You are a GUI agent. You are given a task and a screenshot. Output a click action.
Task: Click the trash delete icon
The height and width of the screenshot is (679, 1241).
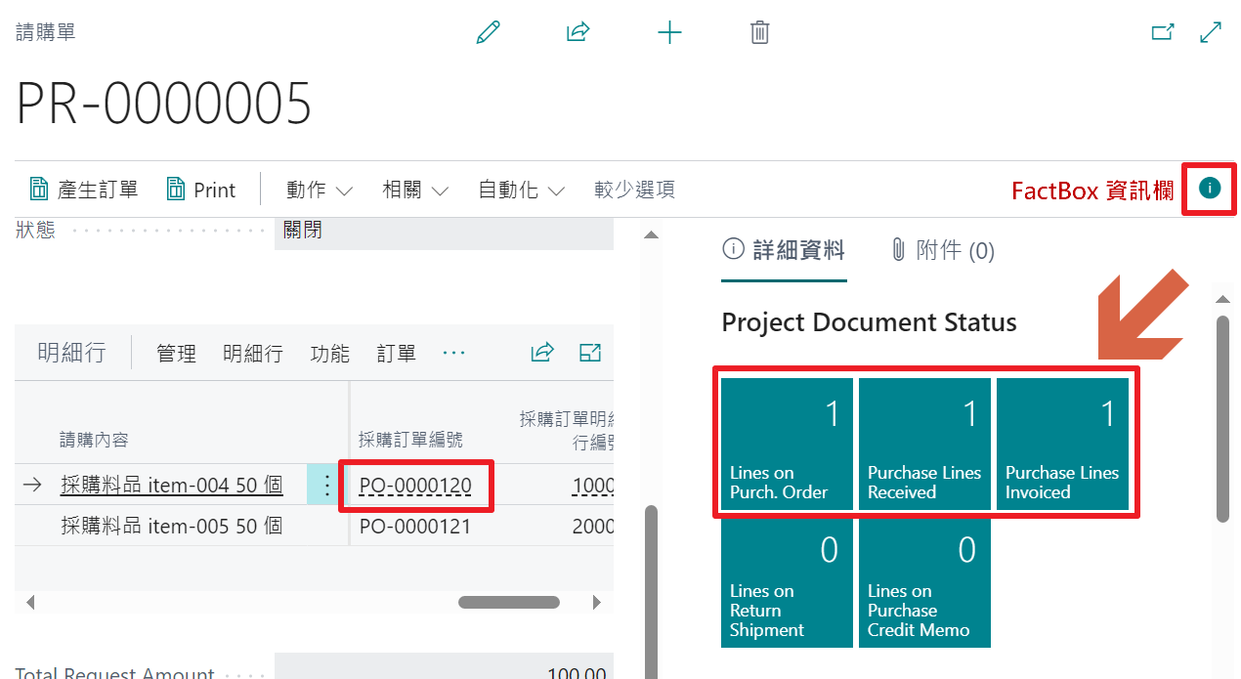[x=759, y=32]
